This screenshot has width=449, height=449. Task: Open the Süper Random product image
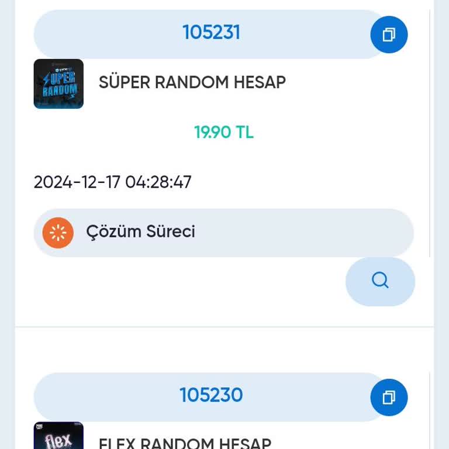pos(58,84)
